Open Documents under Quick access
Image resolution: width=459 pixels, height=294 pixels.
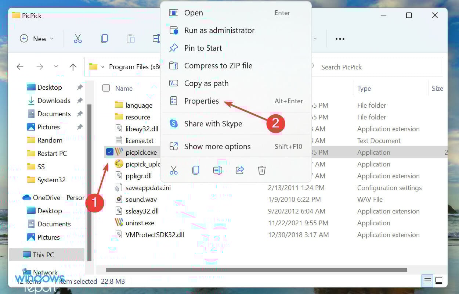(54, 114)
